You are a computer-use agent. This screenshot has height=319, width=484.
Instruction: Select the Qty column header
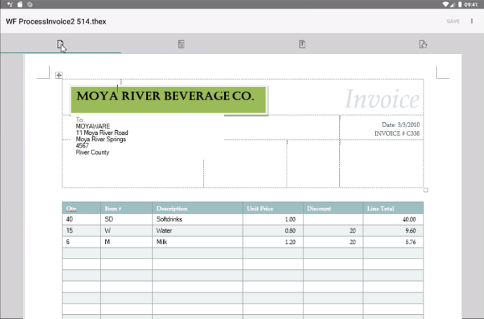click(72, 209)
